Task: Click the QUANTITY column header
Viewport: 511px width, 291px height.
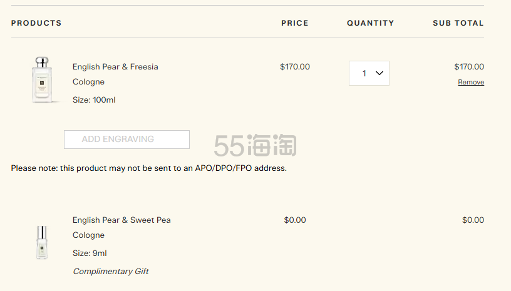Action: 370,23
